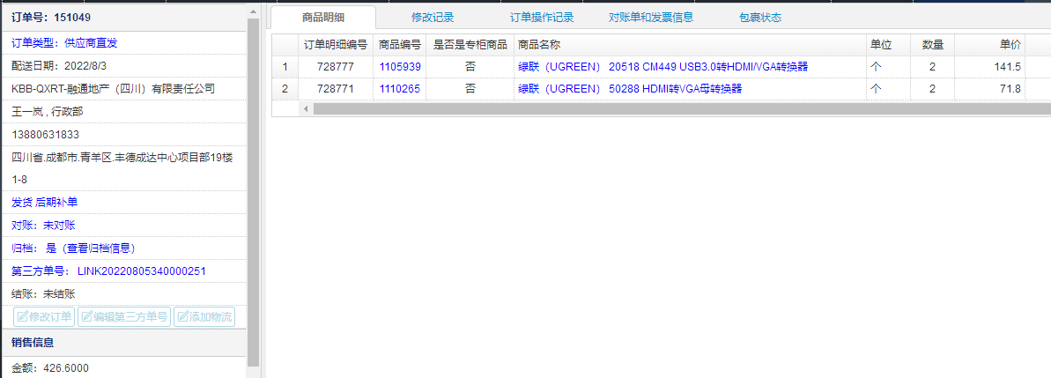Open the 订单操作记录 tab
1051x378 pixels.
[542, 18]
